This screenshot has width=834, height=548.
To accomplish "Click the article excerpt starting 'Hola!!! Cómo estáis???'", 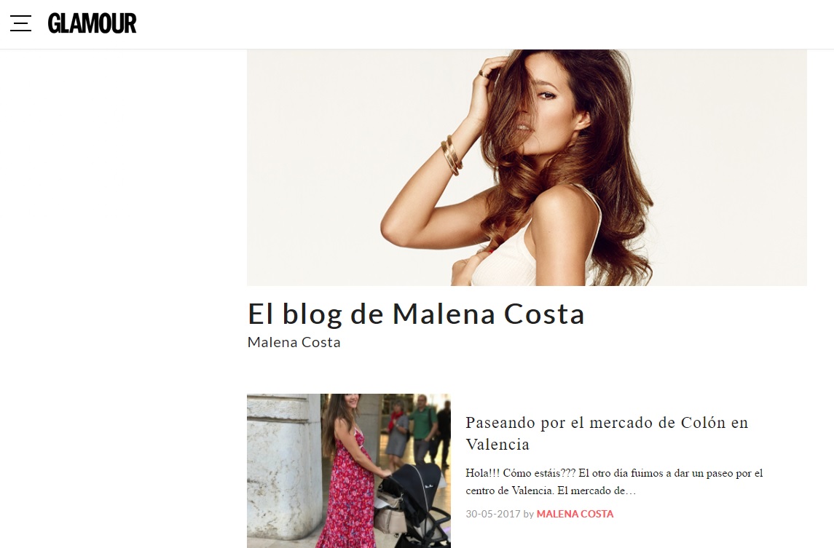I will (614, 482).
